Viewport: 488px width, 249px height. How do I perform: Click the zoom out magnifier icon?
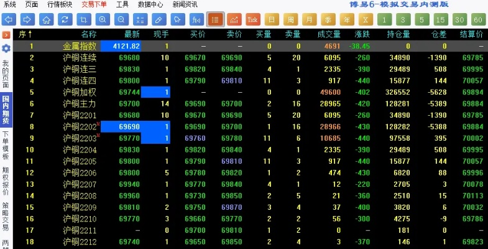click(x=121, y=19)
